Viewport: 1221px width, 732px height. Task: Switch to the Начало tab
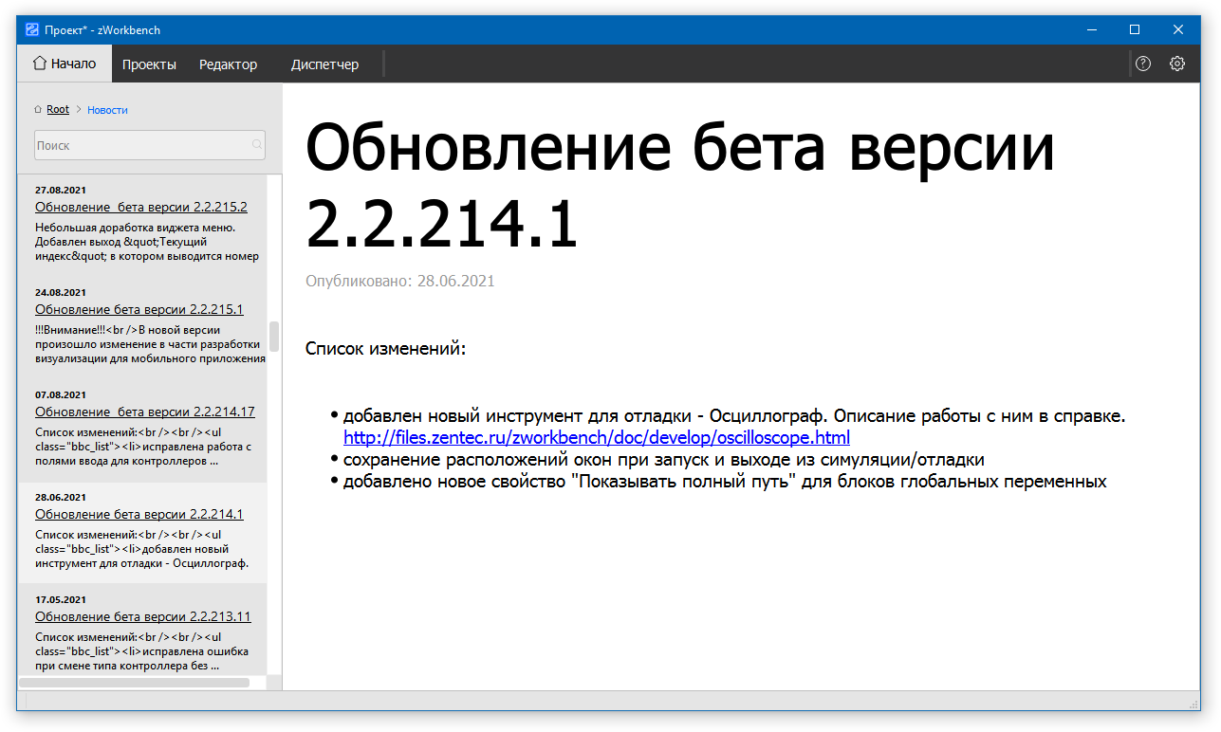tap(65, 64)
